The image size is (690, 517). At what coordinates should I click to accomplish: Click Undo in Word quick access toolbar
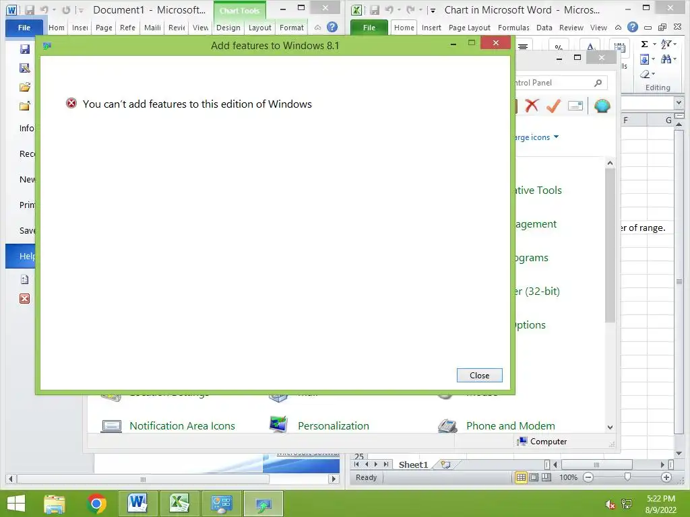[x=44, y=9]
